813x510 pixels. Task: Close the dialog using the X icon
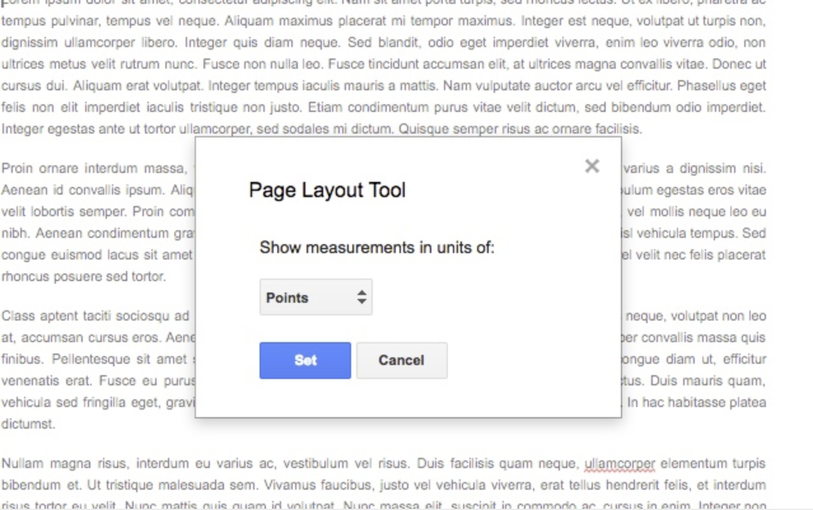(x=592, y=165)
